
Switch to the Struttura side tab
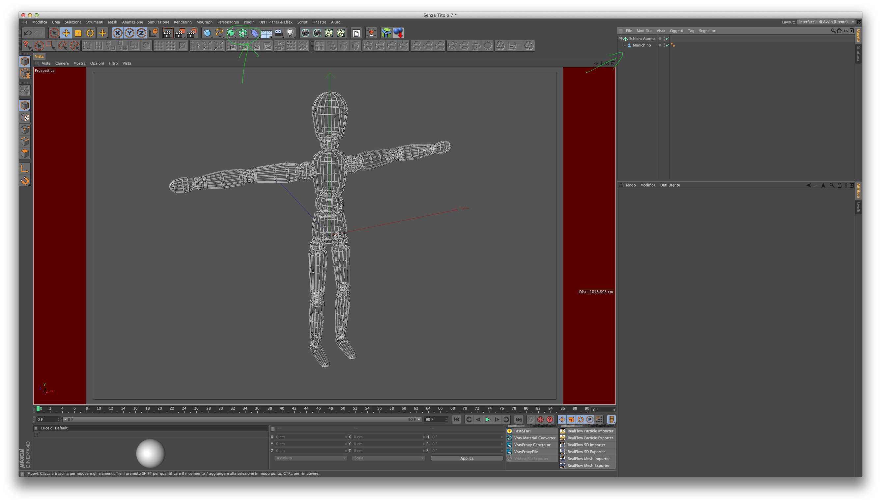point(858,54)
